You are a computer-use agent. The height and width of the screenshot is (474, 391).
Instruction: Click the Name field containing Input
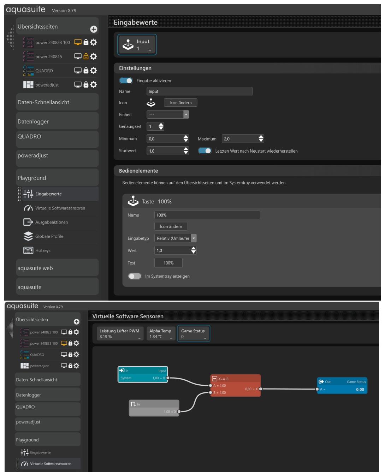coord(200,91)
